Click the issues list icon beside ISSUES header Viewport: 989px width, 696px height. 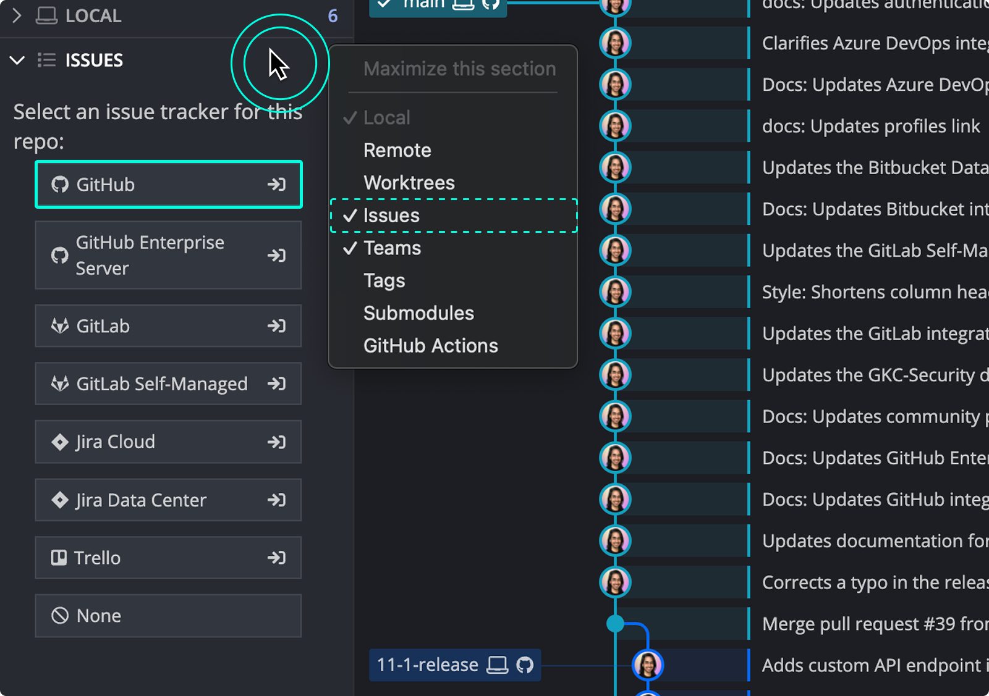(46, 60)
